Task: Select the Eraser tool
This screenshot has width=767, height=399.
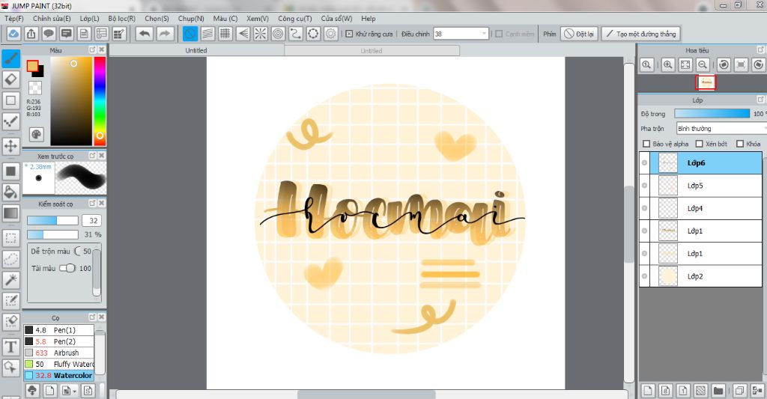Action: pos(10,79)
